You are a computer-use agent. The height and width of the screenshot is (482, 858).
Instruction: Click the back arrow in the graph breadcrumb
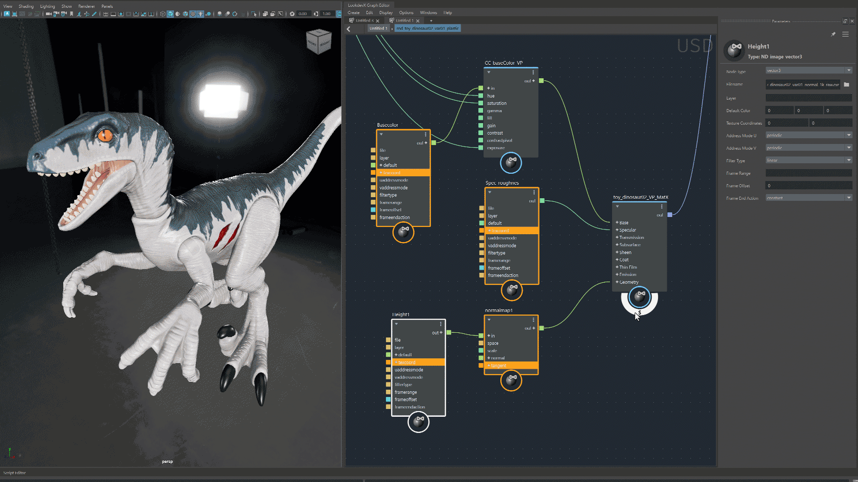click(348, 29)
